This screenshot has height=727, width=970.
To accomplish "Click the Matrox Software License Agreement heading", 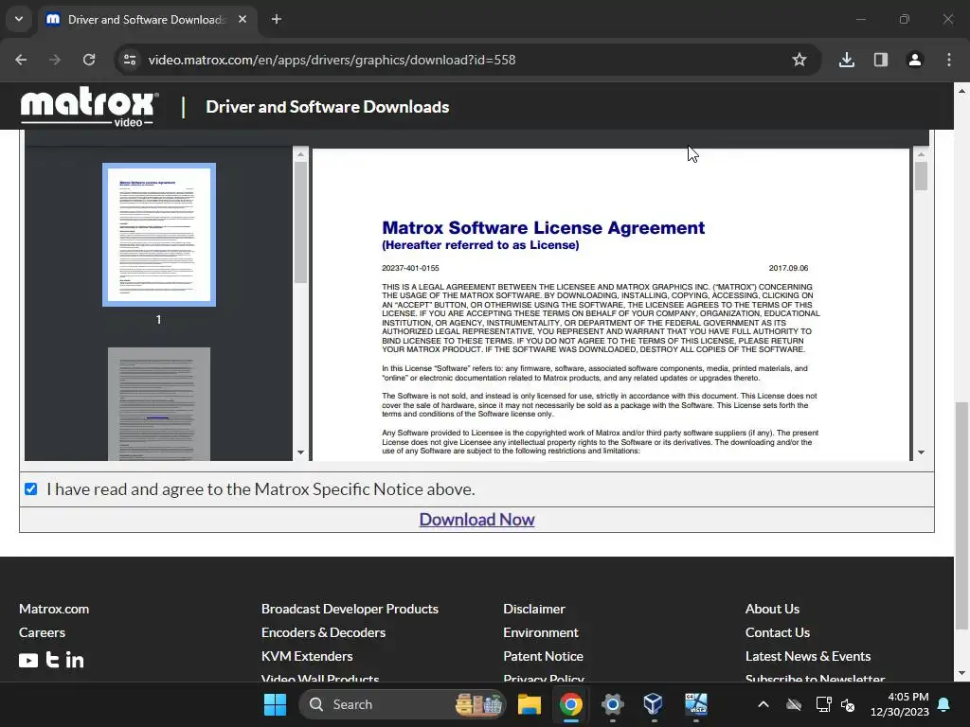I will pyautogui.click(x=543, y=228).
